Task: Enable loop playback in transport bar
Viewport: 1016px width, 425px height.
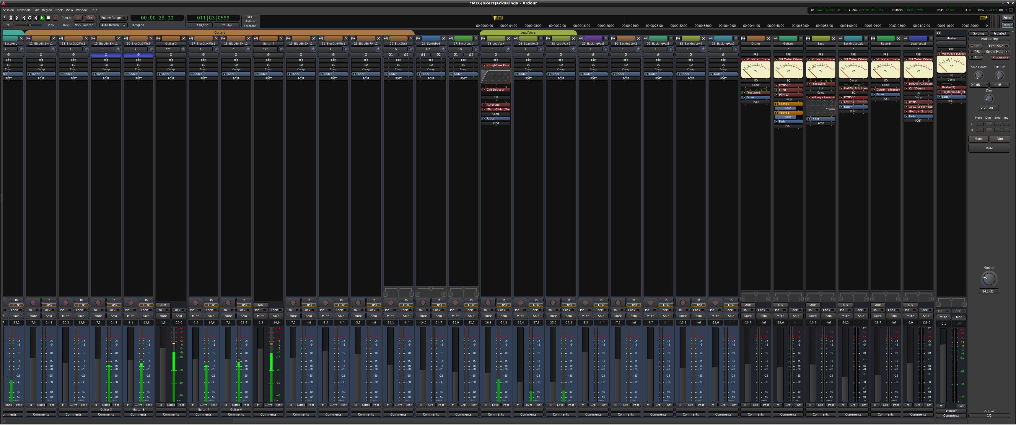Action: point(30,18)
